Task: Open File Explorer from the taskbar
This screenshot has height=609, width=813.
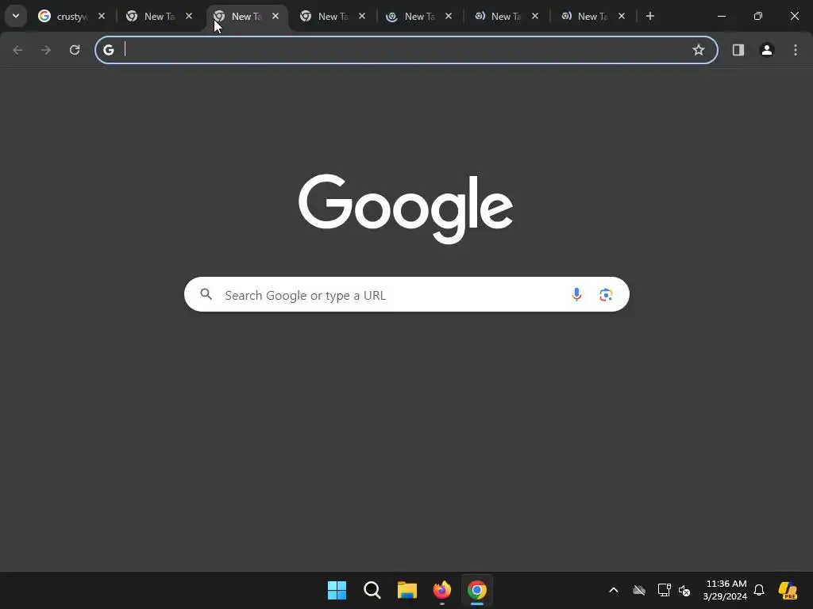Action: [x=407, y=590]
